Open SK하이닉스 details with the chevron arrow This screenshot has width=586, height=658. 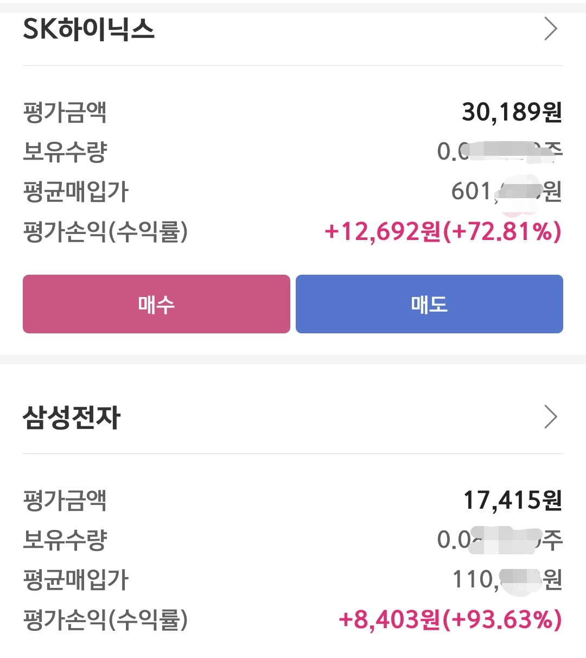[x=550, y=29]
